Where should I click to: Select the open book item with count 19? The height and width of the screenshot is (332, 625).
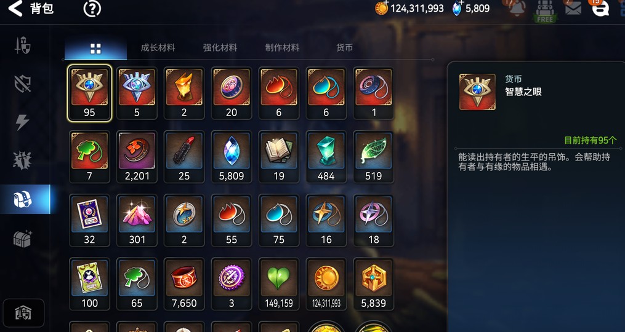pos(278,157)
